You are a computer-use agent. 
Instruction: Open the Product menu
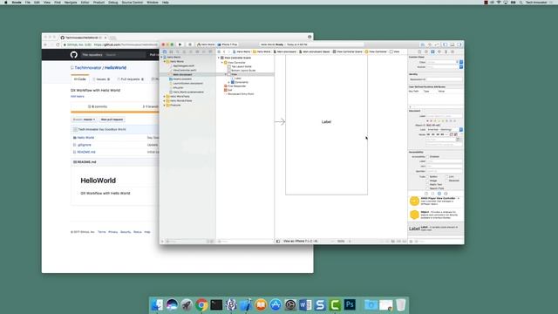click(x=99, y=3)
